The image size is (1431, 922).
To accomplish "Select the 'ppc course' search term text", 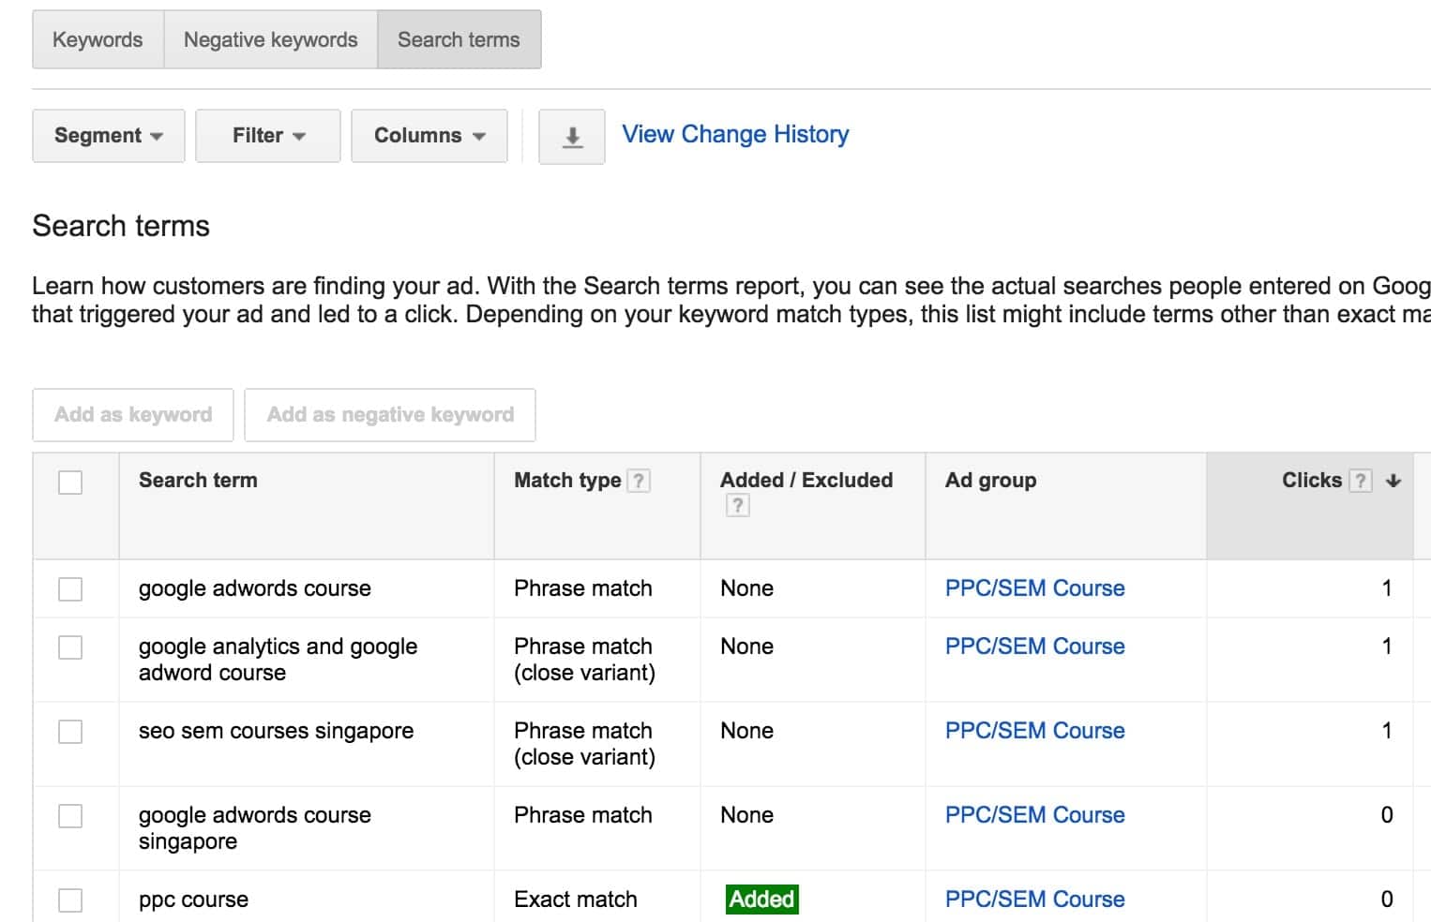I will [193, 900].
